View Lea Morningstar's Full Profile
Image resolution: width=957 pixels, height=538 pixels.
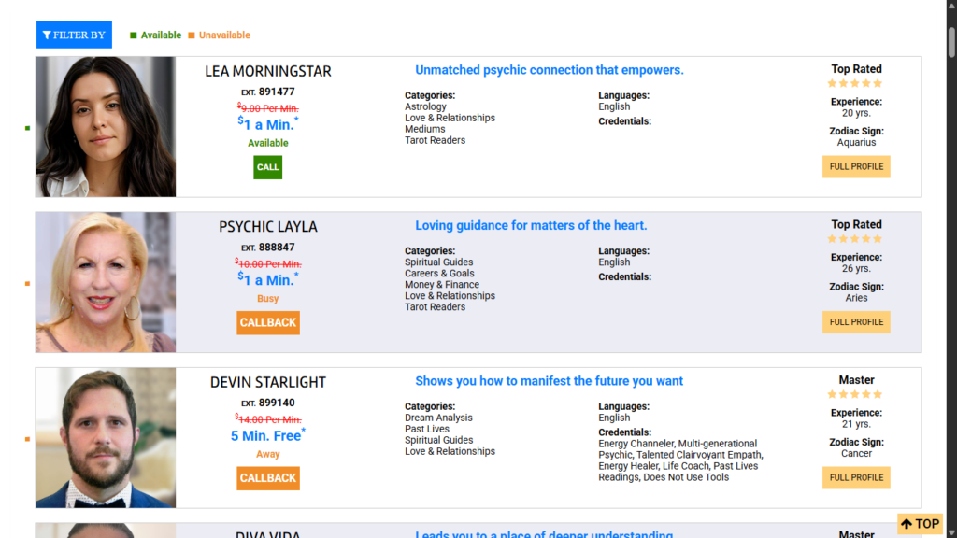point(856,166)
